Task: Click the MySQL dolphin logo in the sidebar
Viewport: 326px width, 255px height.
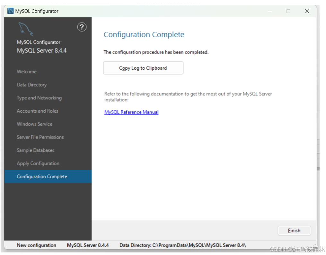Action: coord(26,29)
